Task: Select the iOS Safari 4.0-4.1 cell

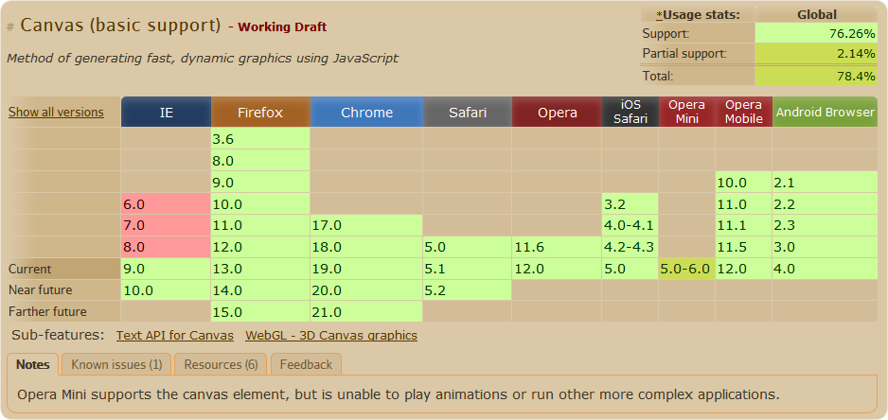Action: coord(630,225)
